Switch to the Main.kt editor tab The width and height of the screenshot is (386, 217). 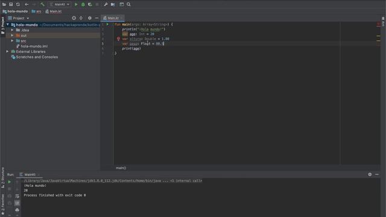tap(113, 18)
